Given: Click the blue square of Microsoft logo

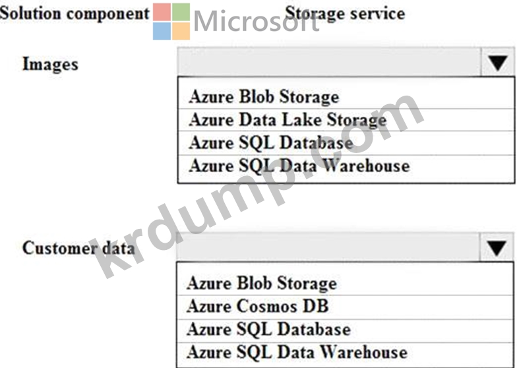Looking at the screenshot, I should [x=162, y=31].
